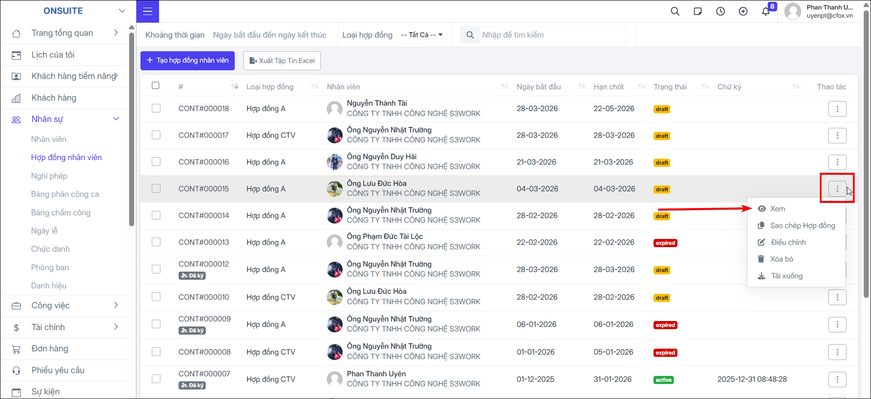Open the notifications bell icon
The image size is (871, 399).
pos(766,11)
